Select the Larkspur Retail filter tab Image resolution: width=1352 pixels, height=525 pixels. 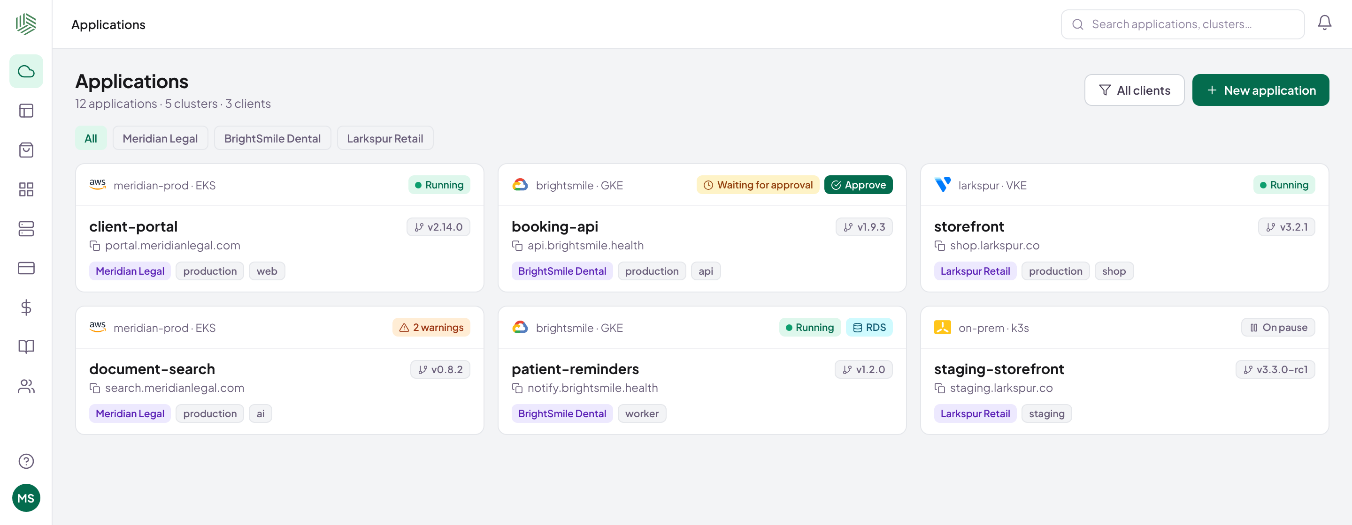(x=385, y=138)
